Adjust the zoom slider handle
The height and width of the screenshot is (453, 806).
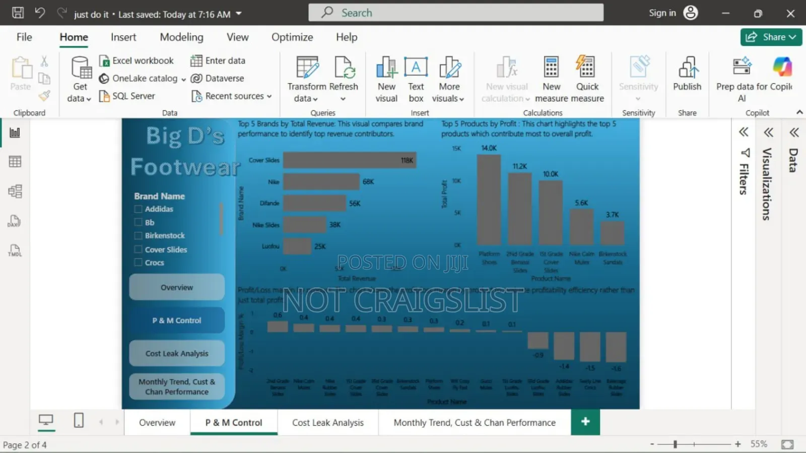pos(675,444)
